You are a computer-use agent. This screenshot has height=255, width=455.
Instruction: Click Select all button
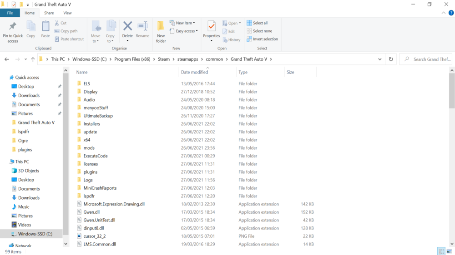257,23
